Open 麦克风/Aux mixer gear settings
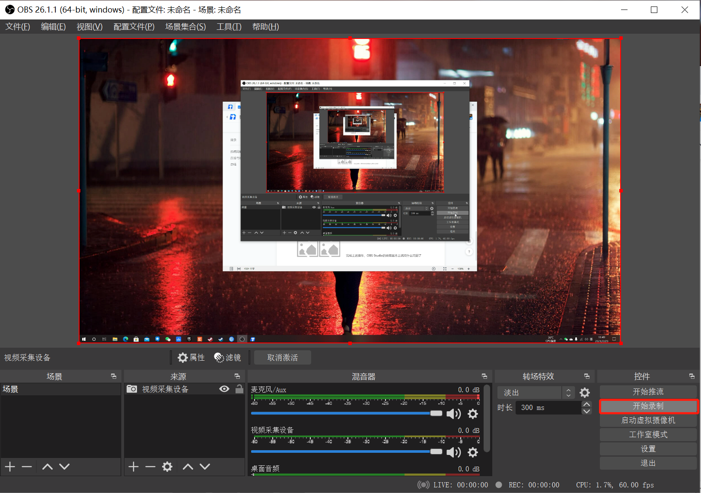Image resolution: width=701 pixels, height=493 pixels. [x=473, y=414]
